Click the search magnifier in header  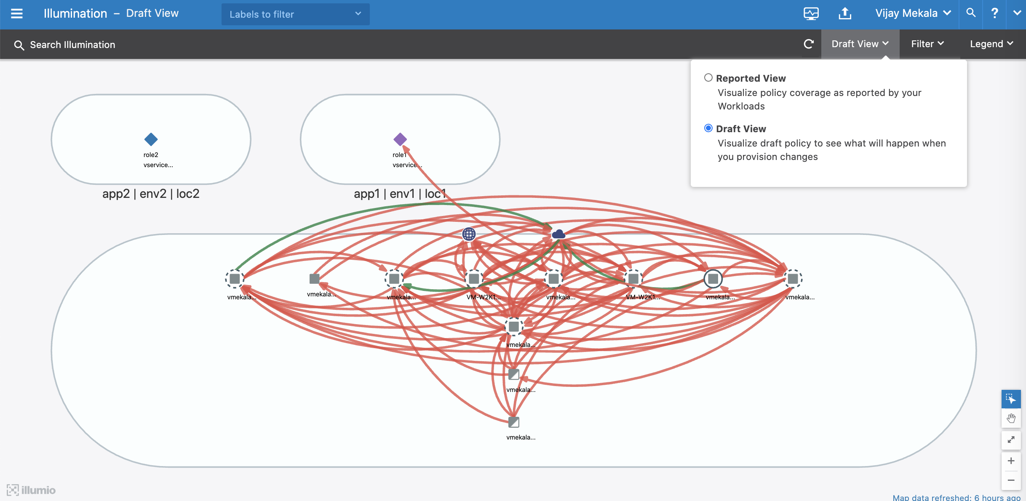click(970, 13)
